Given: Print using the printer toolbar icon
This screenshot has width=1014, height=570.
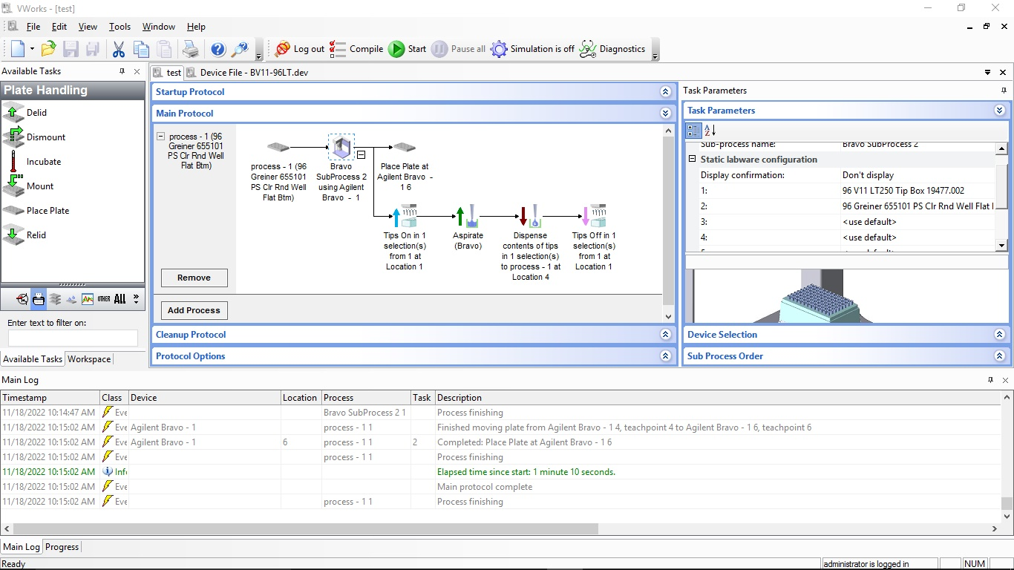Looking at the screenshot, I should 191,49.
